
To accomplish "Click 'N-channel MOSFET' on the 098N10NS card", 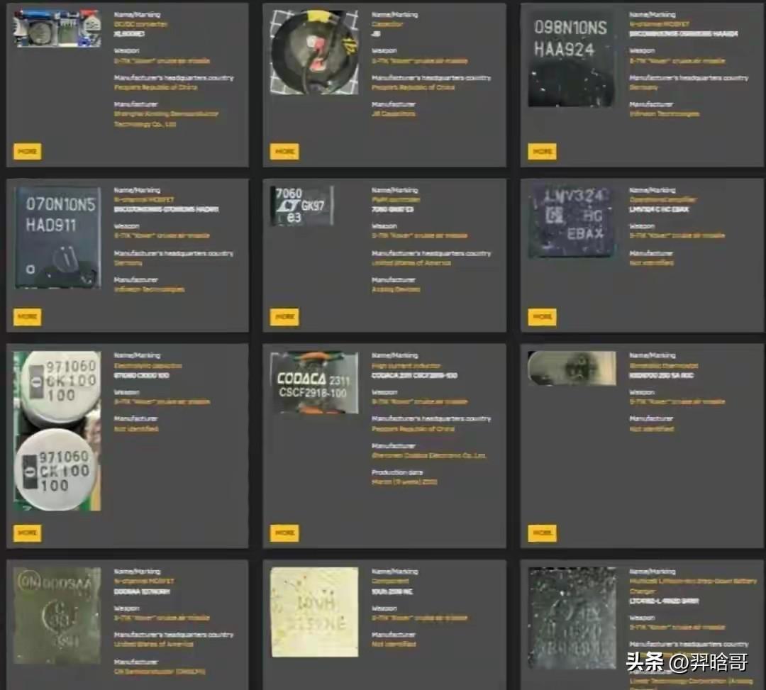I will 659,24.
